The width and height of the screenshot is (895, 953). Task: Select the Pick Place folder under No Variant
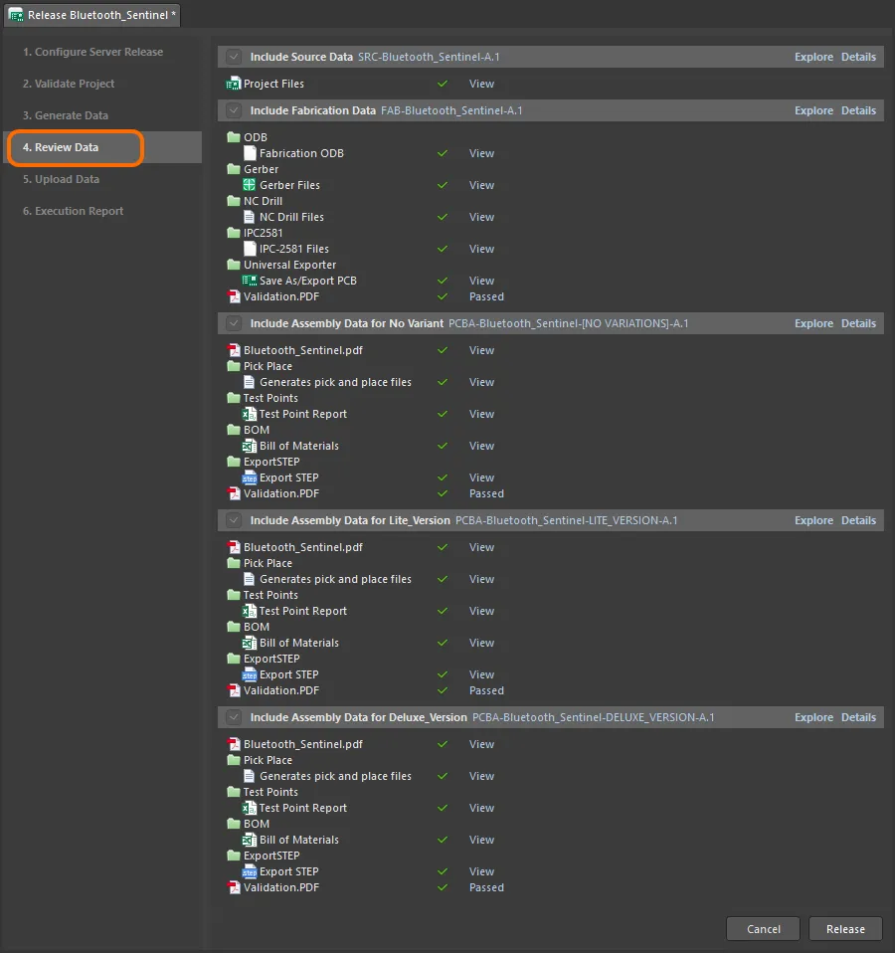(234, 367)
